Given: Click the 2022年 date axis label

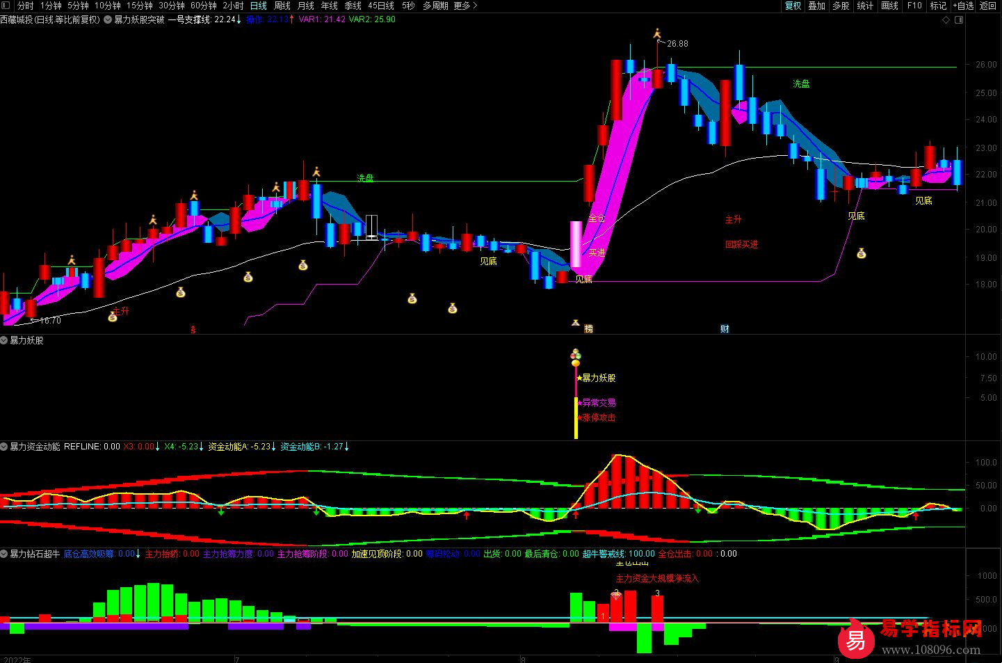Looking at the screenshot, I should coord(17,660).
